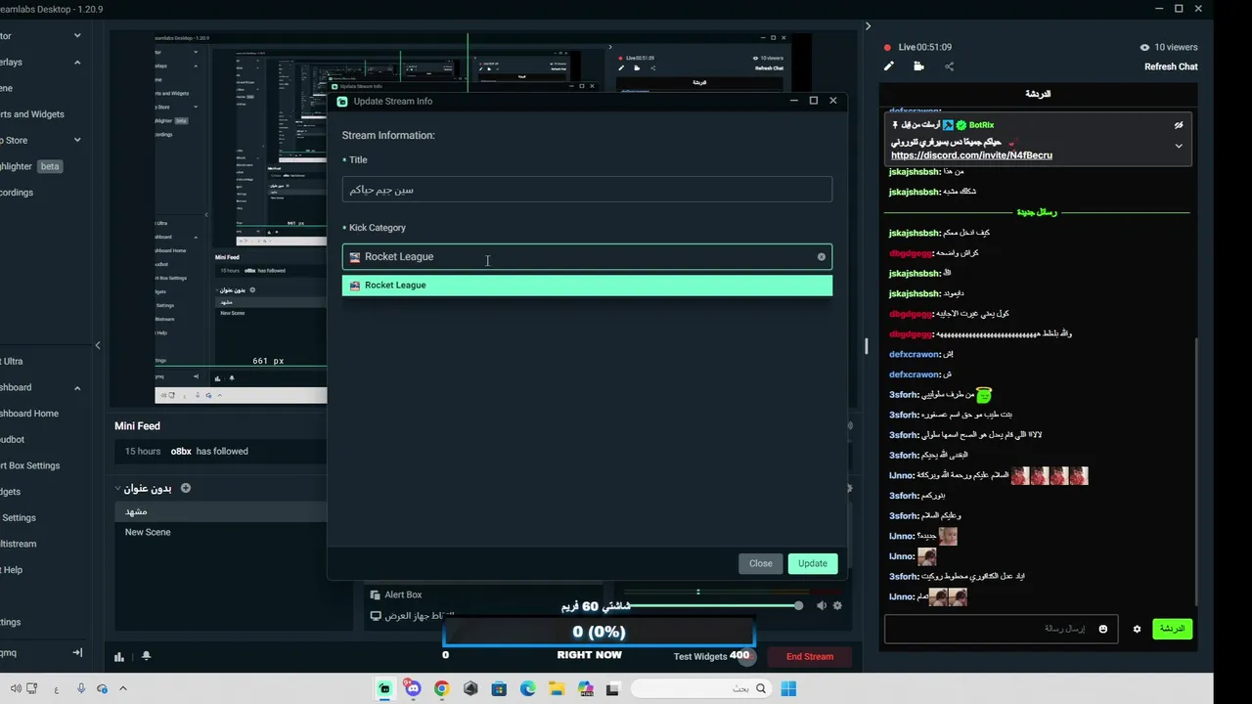The width and height of the screenshot is (1252, 704).
Task: Open Alert Box Settings in sidebar
Action: [x=30, y=465]
